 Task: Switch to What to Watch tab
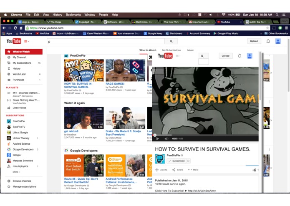148,50
